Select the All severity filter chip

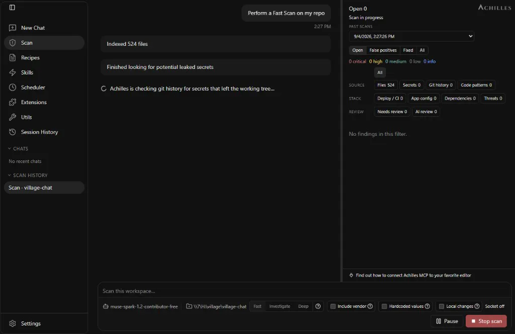click(x=380, y=72)
